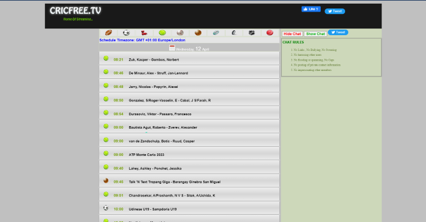Viewport: 426px width, 222px height.
Task: Select the basketball category in toolbar
Action: [x=198, y=33]
